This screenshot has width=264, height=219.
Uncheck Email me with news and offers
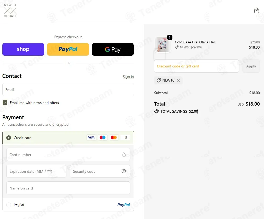click(5, 102)
